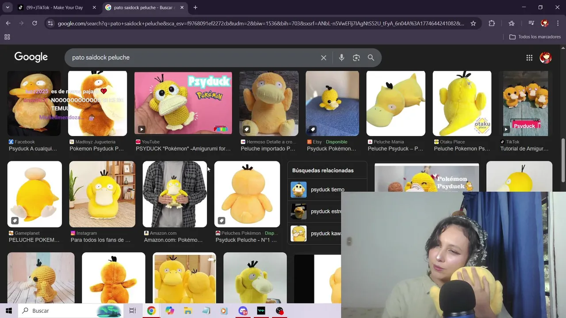The image size is (566, 318).
Task: Clear the search query with the X
Action: tap(324, 57)
